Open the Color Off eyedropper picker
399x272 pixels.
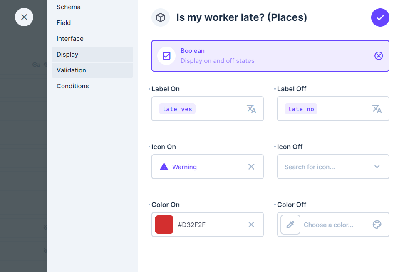pos(290,225)
